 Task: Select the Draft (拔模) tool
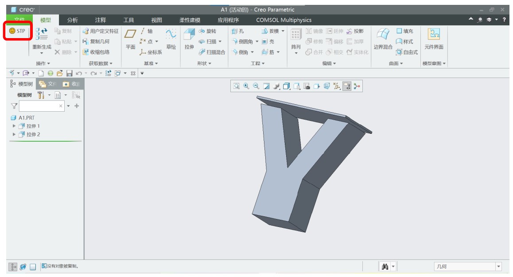tap(270, 31)
